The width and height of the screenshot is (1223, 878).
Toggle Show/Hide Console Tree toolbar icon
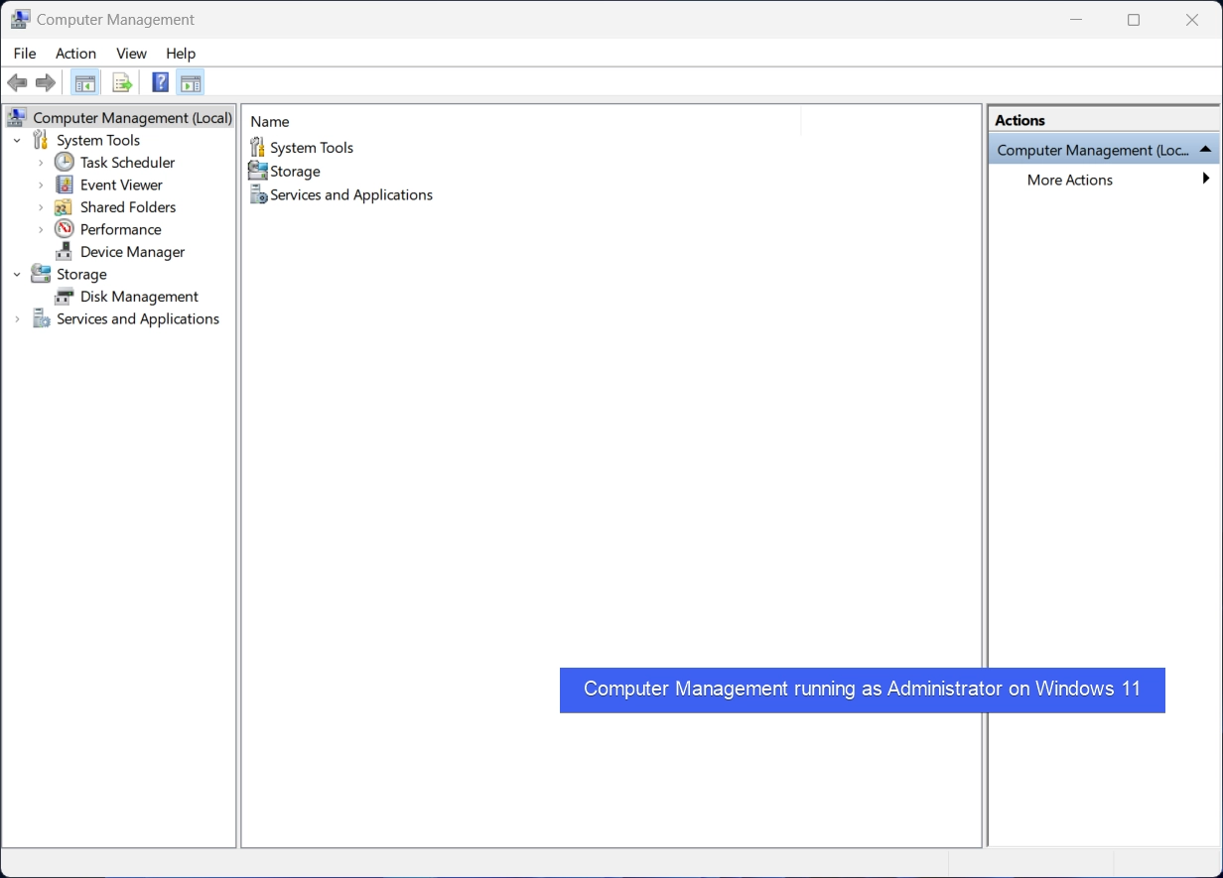click(85, 83)
